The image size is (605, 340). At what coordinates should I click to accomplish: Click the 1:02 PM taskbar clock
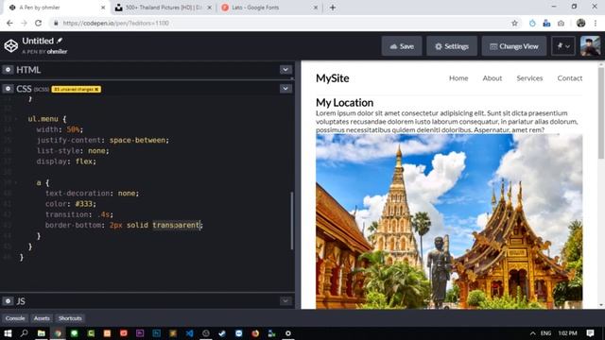(x=567, y=333)
